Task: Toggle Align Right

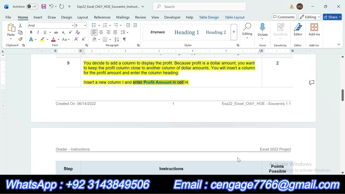Action: (x=108, y=32)
